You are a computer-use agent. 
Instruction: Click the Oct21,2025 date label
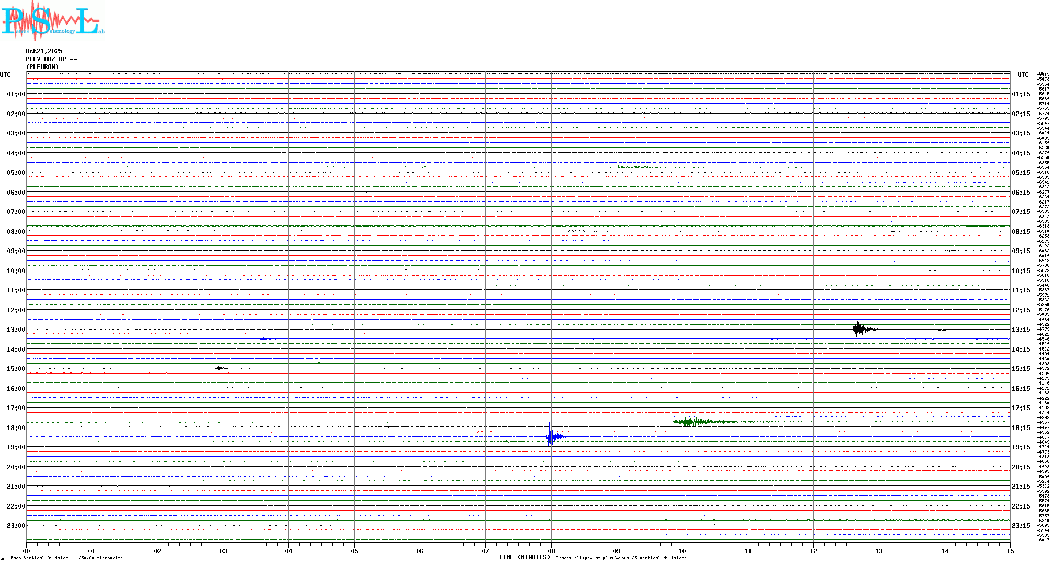pyautogui.click(x=44, y=51)
